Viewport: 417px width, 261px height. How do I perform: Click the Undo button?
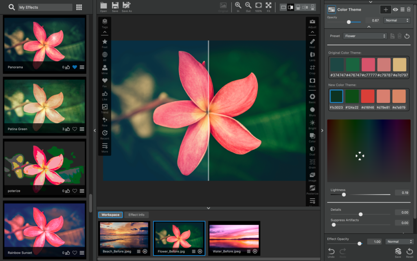(331, 253)
